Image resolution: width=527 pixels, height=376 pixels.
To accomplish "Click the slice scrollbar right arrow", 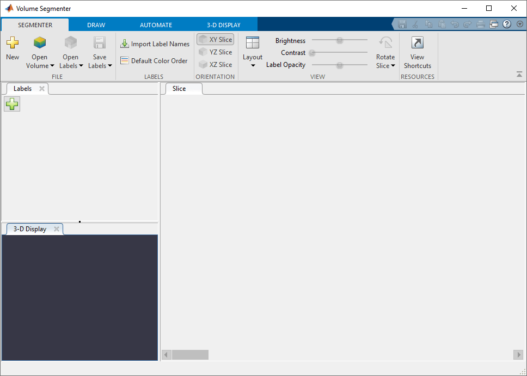I will click(518, 354).
